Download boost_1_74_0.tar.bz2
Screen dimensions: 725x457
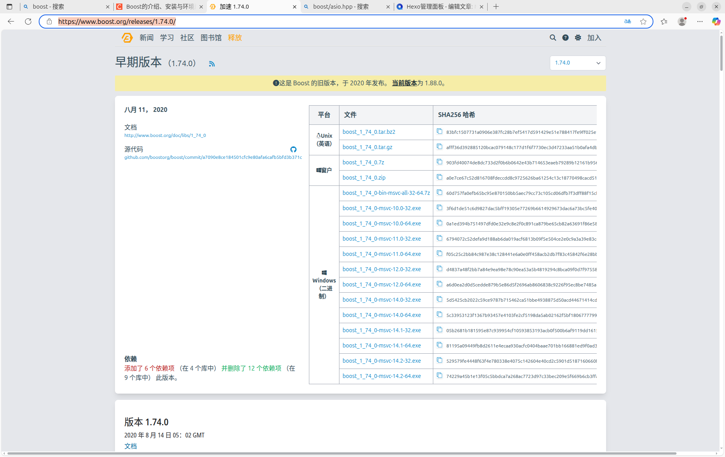pos(369,132)
